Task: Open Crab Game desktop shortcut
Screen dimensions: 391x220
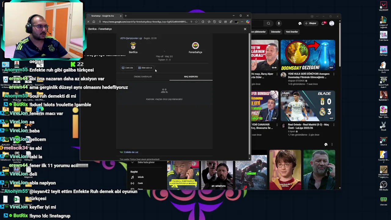Action: pyautogui.click(x=383, y=36)
